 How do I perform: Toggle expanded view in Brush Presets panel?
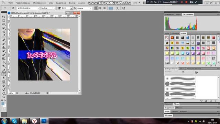tap(196, 73)
